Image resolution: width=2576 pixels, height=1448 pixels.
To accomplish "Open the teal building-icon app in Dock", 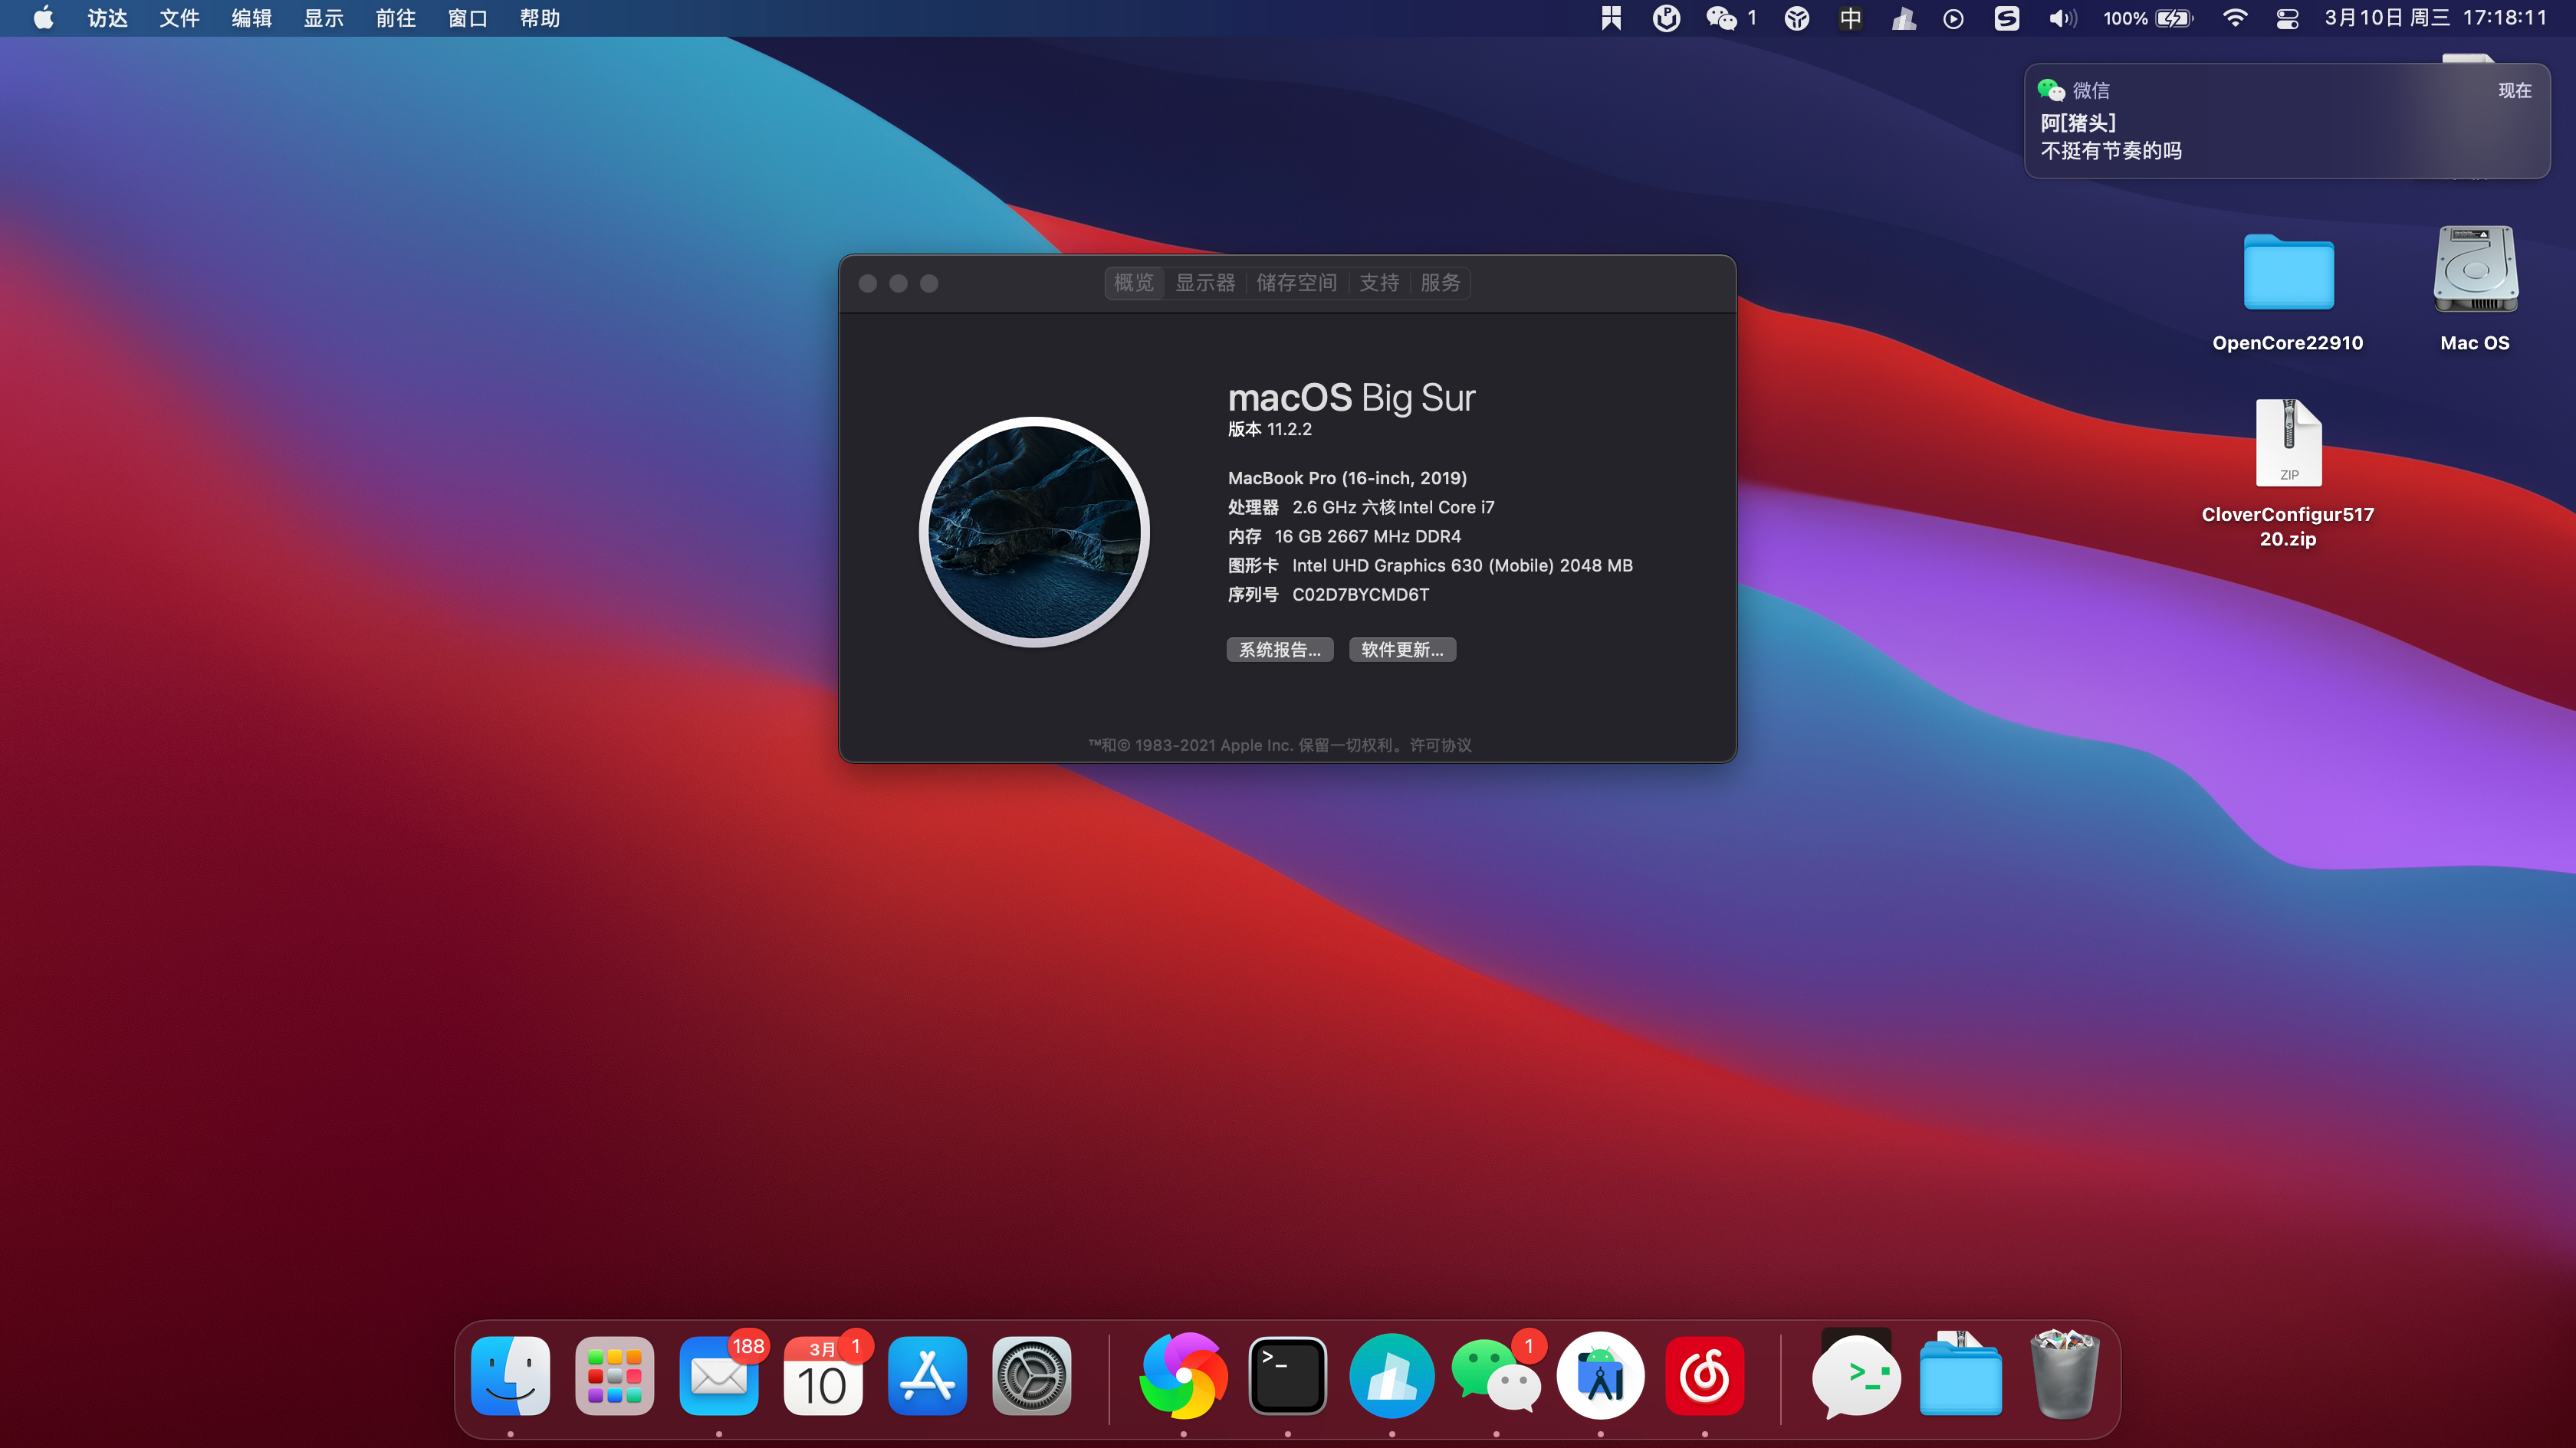I will (x=1391, y=1376).
